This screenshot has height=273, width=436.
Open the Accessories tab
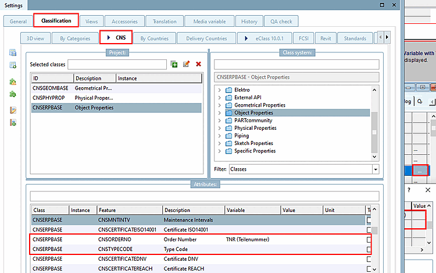click(x=124, y=22)
